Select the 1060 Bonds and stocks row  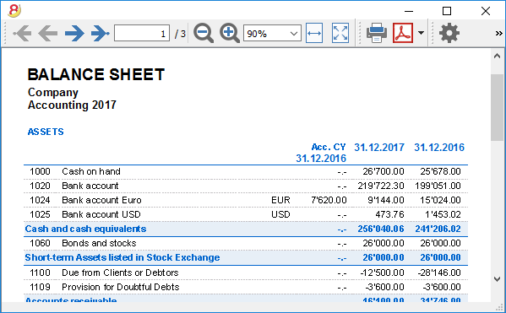click(x=246, y=243)
